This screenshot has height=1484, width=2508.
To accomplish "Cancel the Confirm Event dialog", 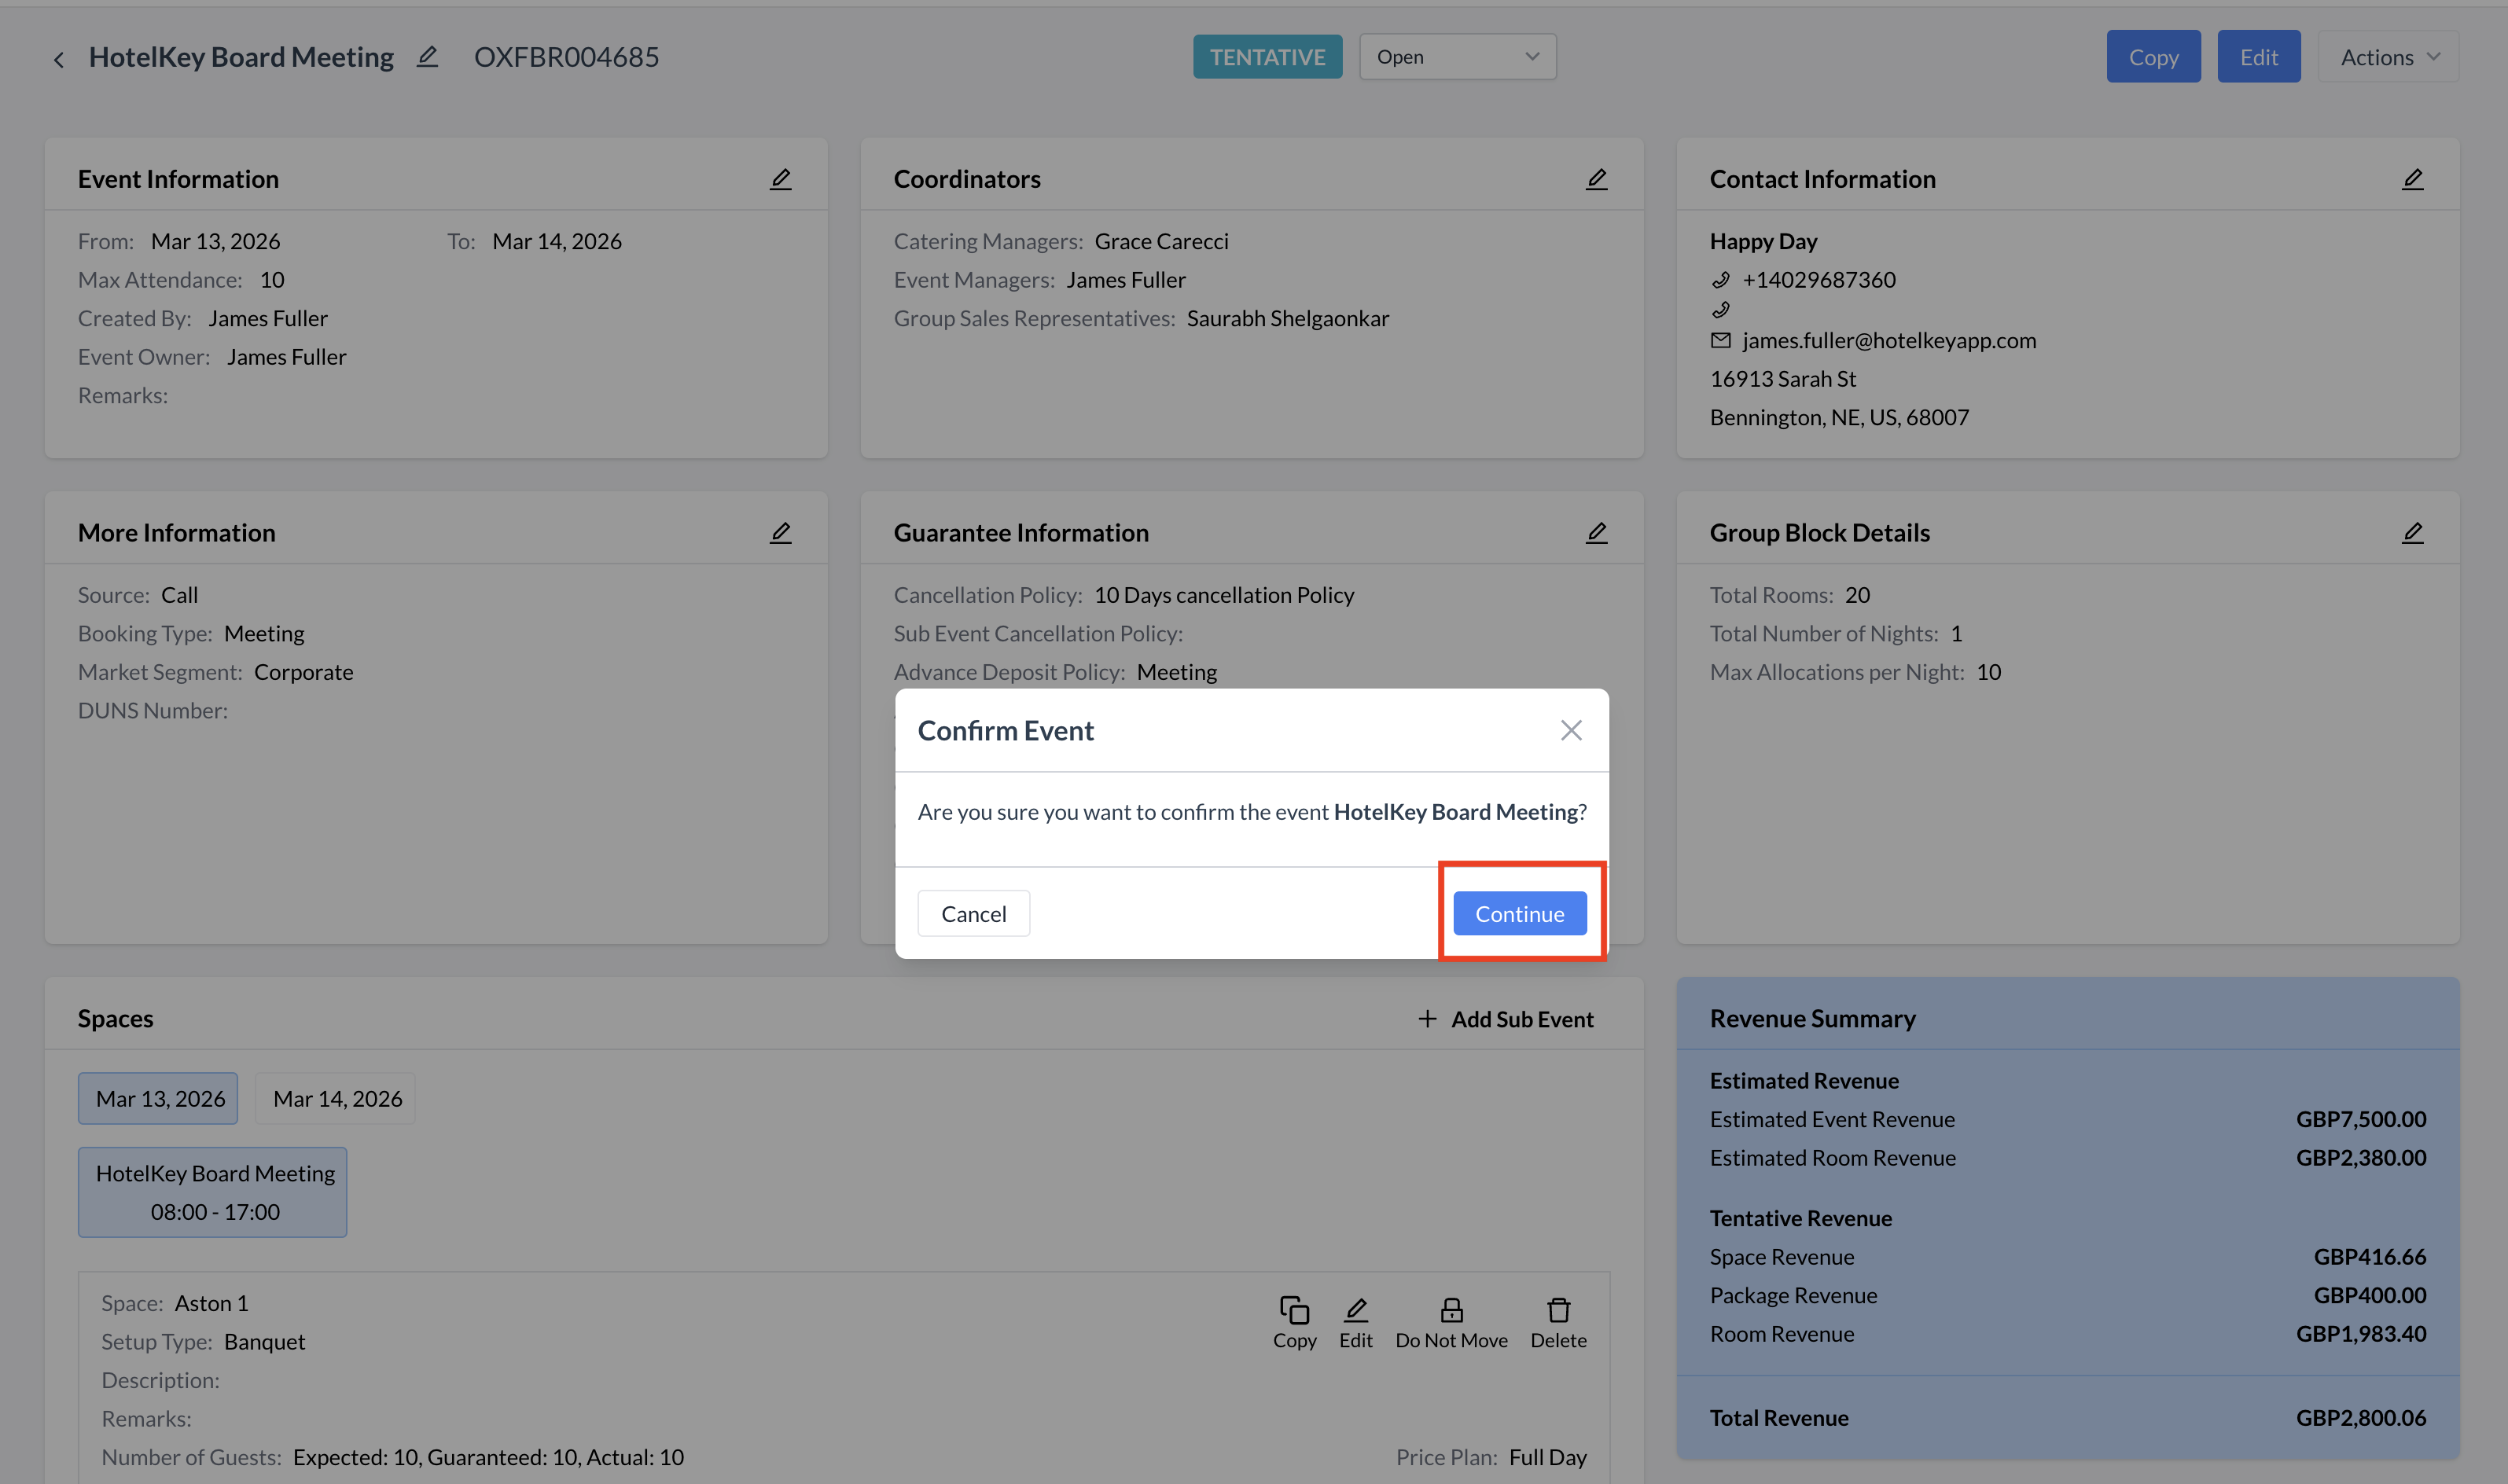I will coord(973,913).
